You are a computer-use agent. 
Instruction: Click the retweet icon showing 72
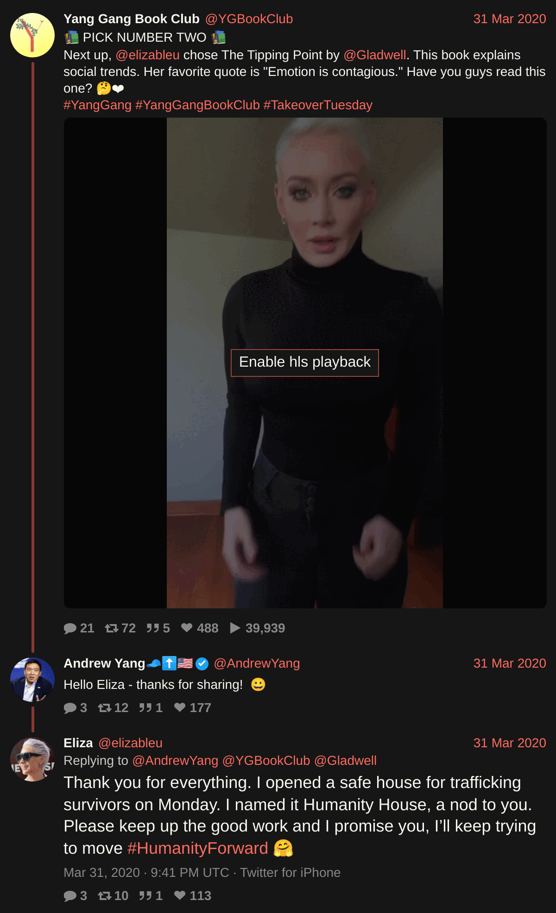111,628
